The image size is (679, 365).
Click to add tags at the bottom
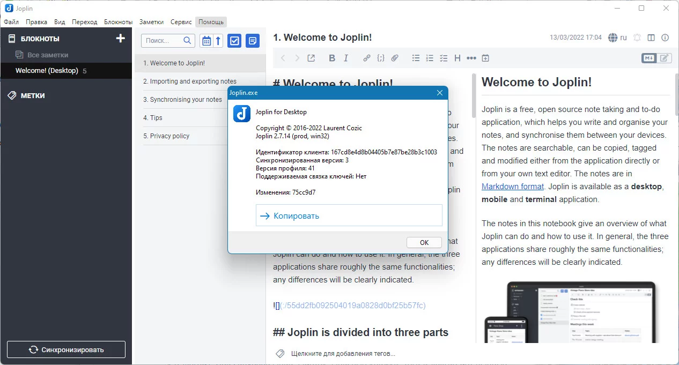pos(343,354)
